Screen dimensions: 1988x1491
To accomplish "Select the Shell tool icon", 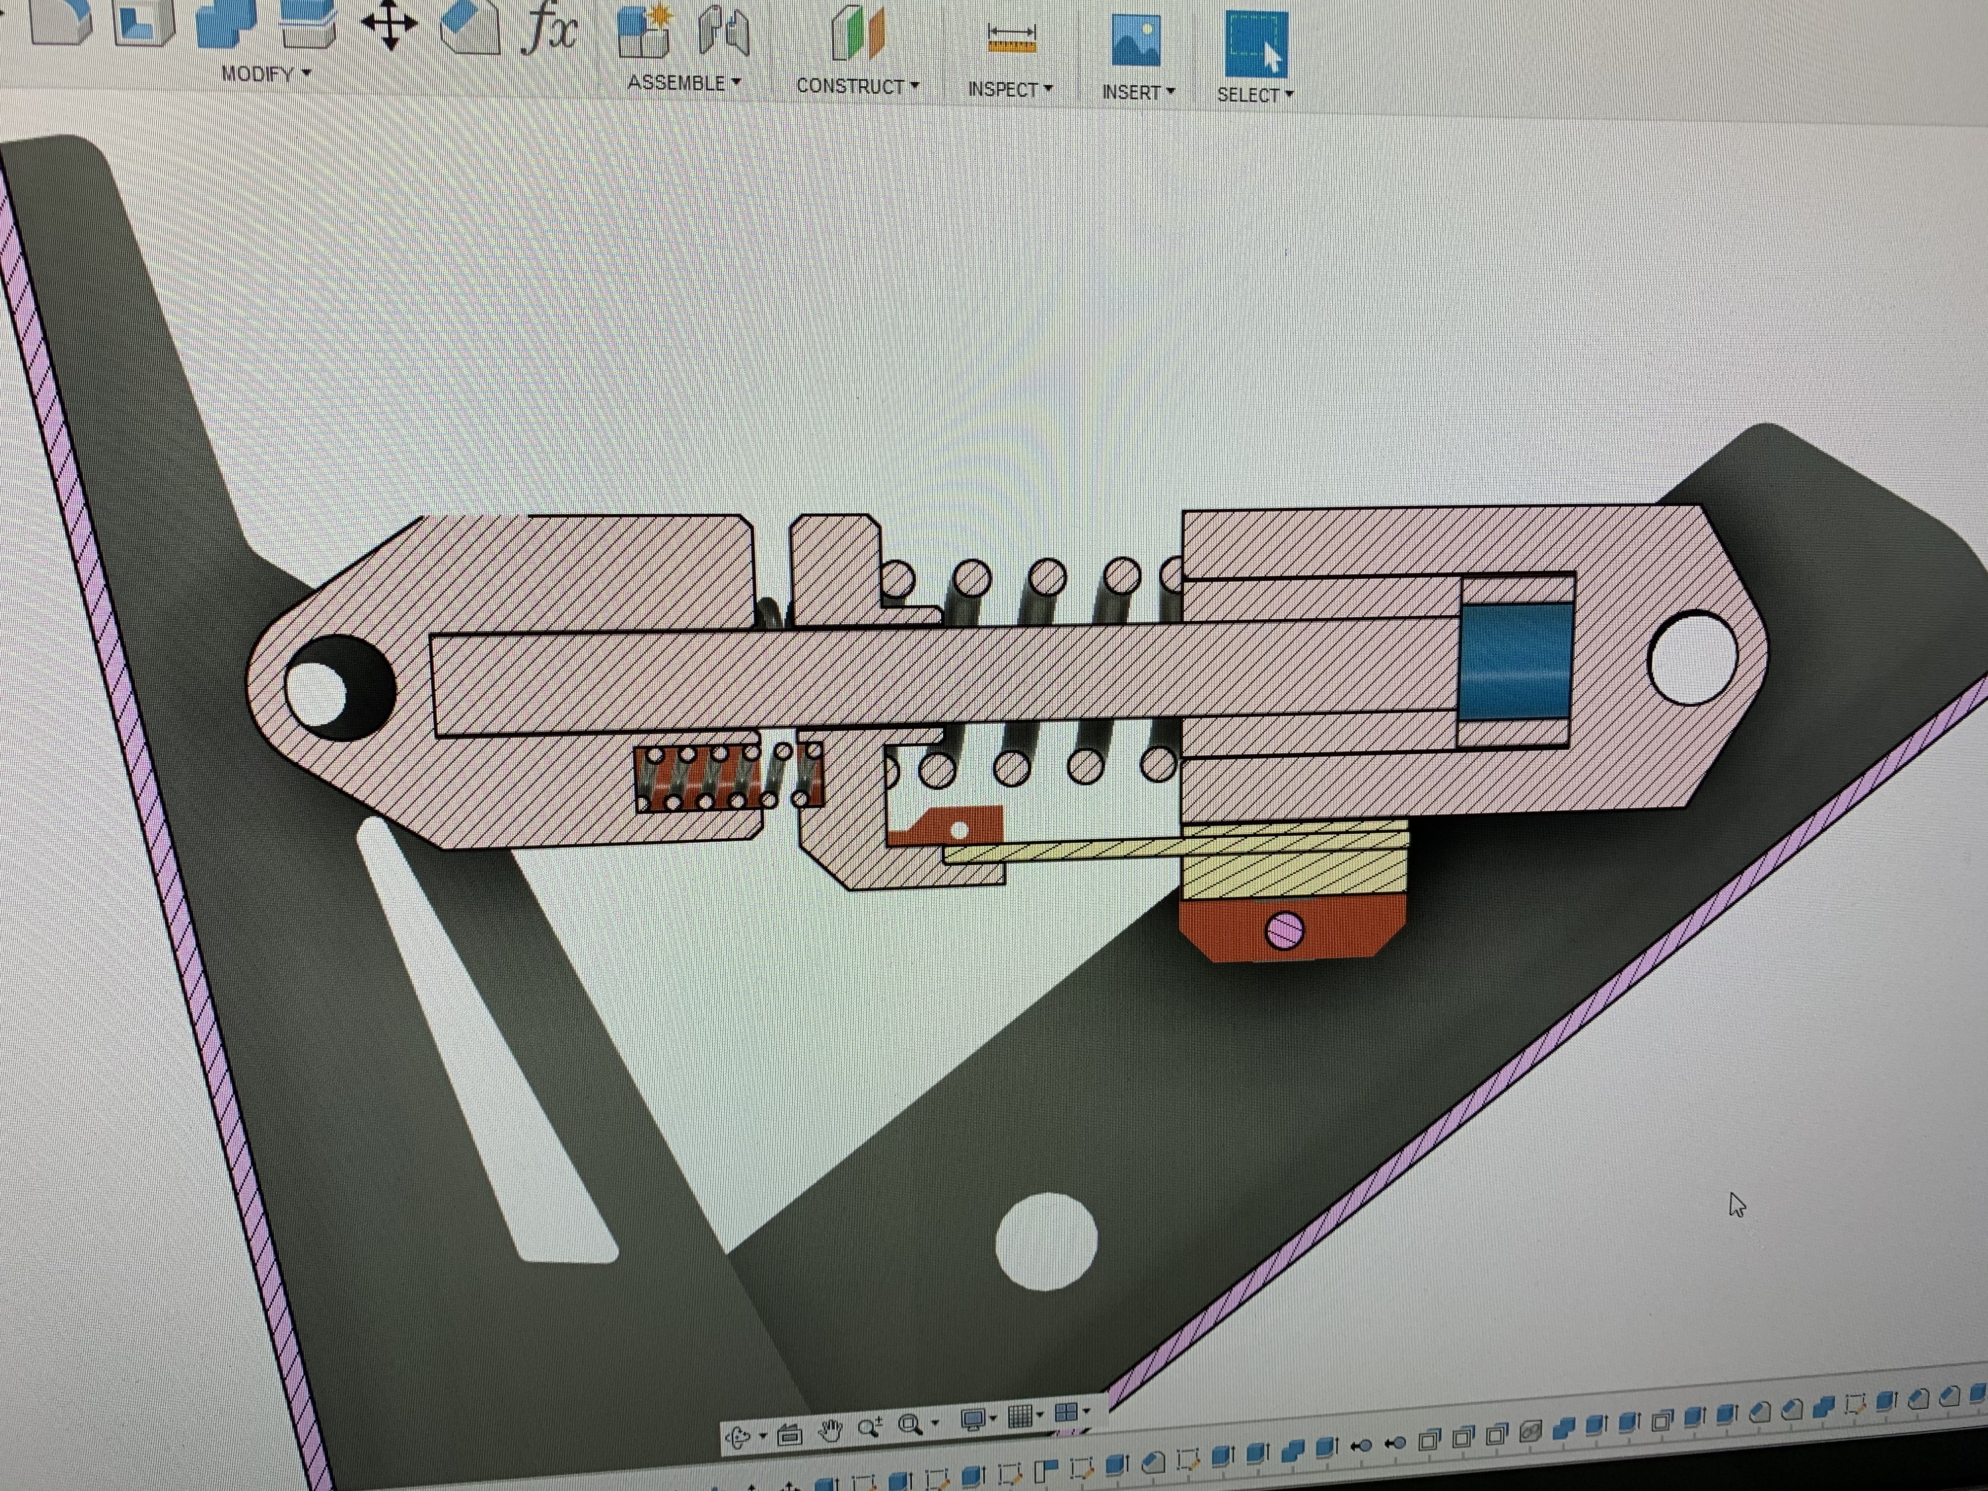I will [144, 23].
